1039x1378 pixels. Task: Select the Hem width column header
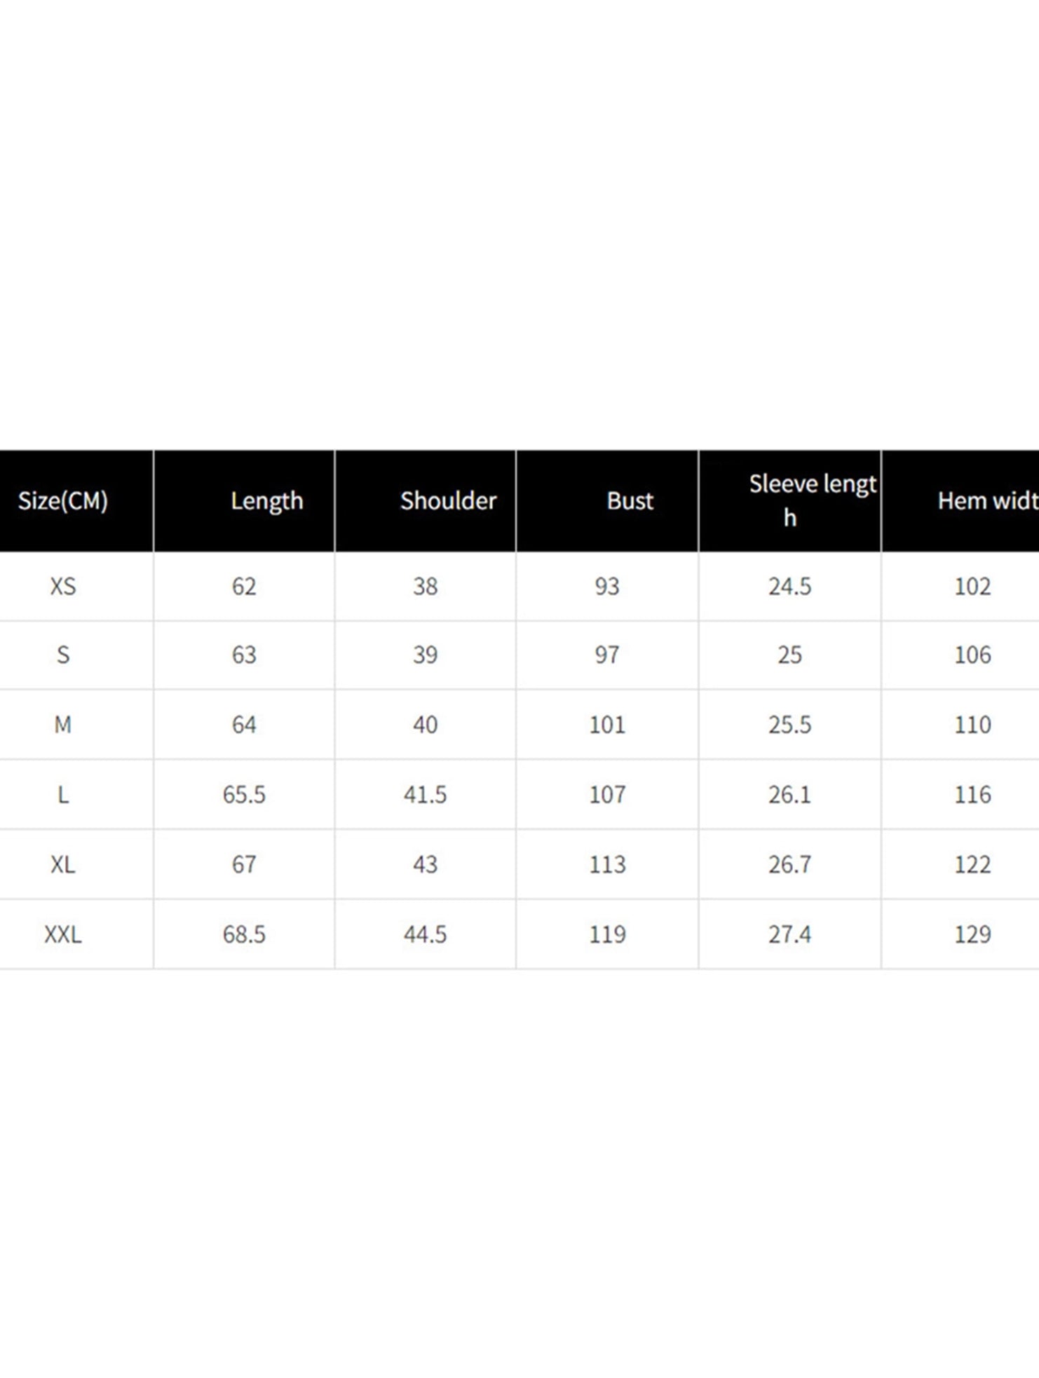[987, 500]
